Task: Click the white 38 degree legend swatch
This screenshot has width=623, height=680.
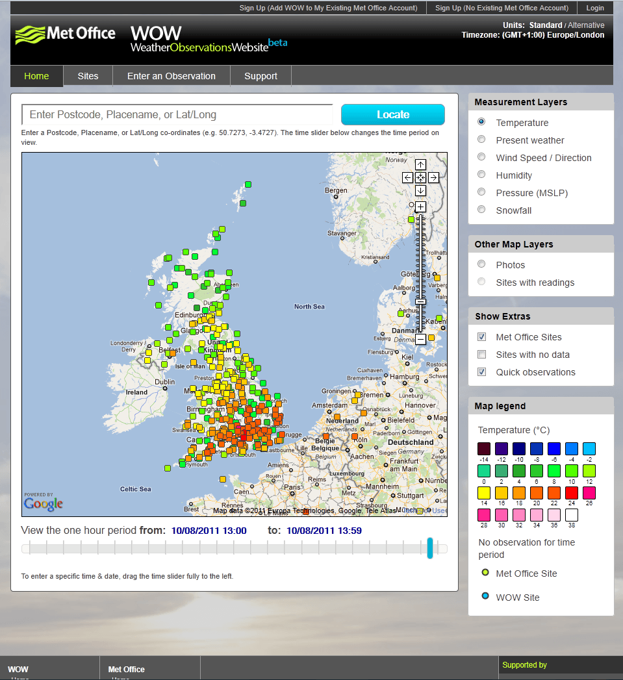Action: (x=572, y=515)
